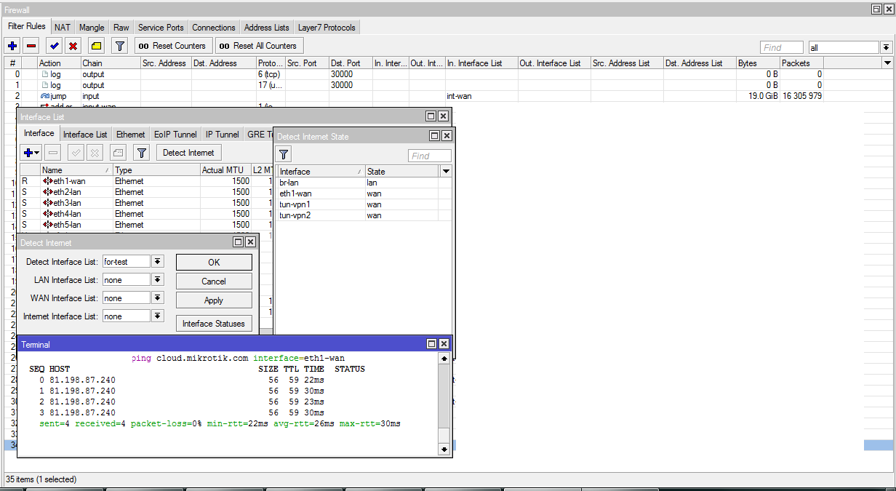Viewport: 896px width, 491px height.
Task: Maximize the Terminal window
Action: (x=431, y=344)
